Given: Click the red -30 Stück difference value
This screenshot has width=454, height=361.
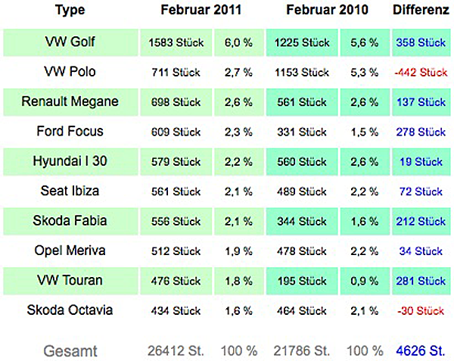Looking at the screenshot, I should point(421,310).
